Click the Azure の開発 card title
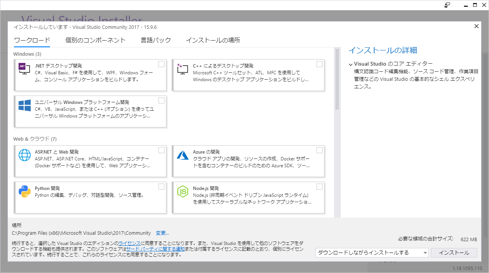Screen dimensions: 489x273 [207, 152]
